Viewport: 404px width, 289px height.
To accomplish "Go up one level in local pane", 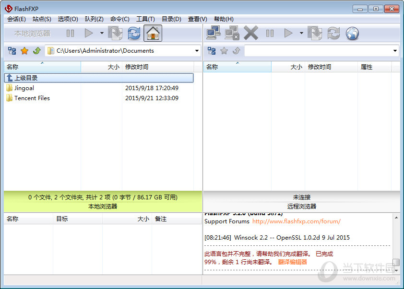I will click(37, 51).
